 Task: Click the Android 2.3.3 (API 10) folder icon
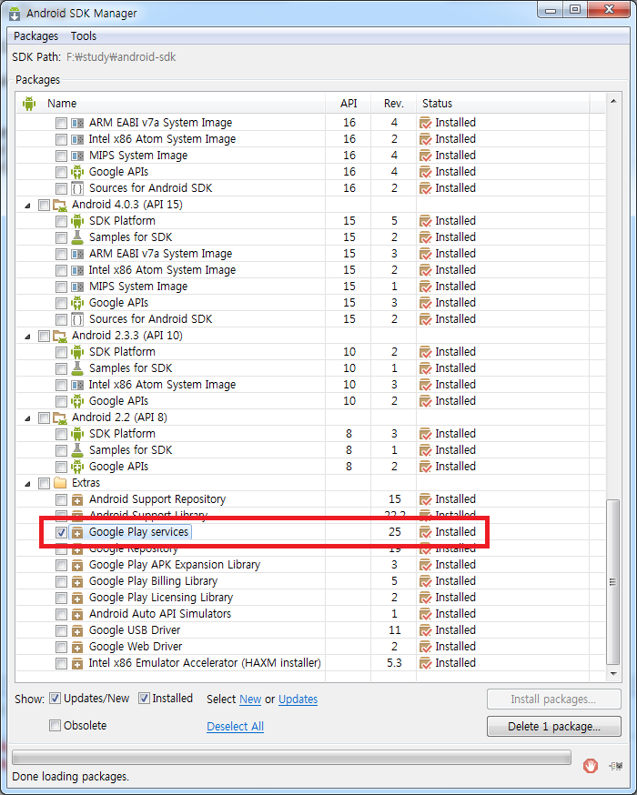[60, 336]
